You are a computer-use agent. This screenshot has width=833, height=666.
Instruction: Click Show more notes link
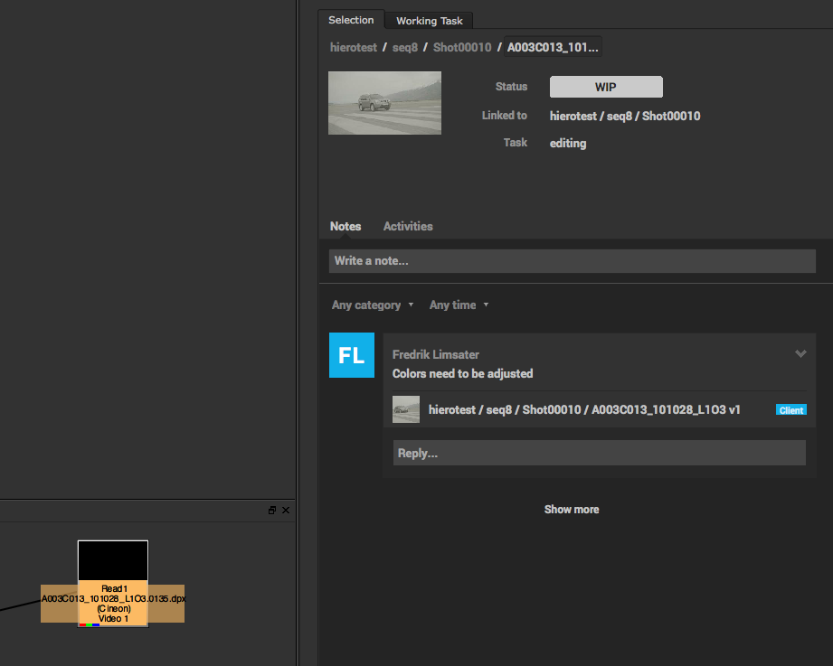pos(572,510)
